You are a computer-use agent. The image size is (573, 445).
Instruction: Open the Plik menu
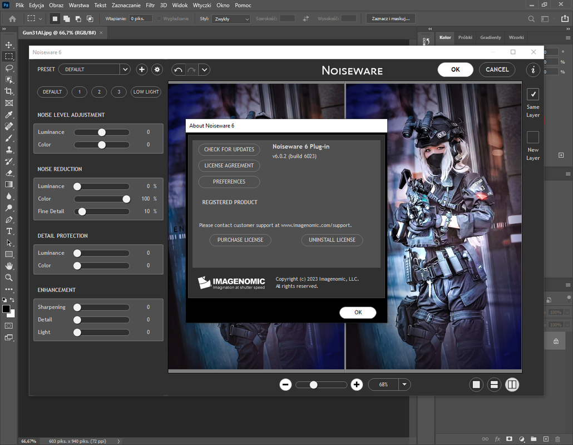point(19,5)
